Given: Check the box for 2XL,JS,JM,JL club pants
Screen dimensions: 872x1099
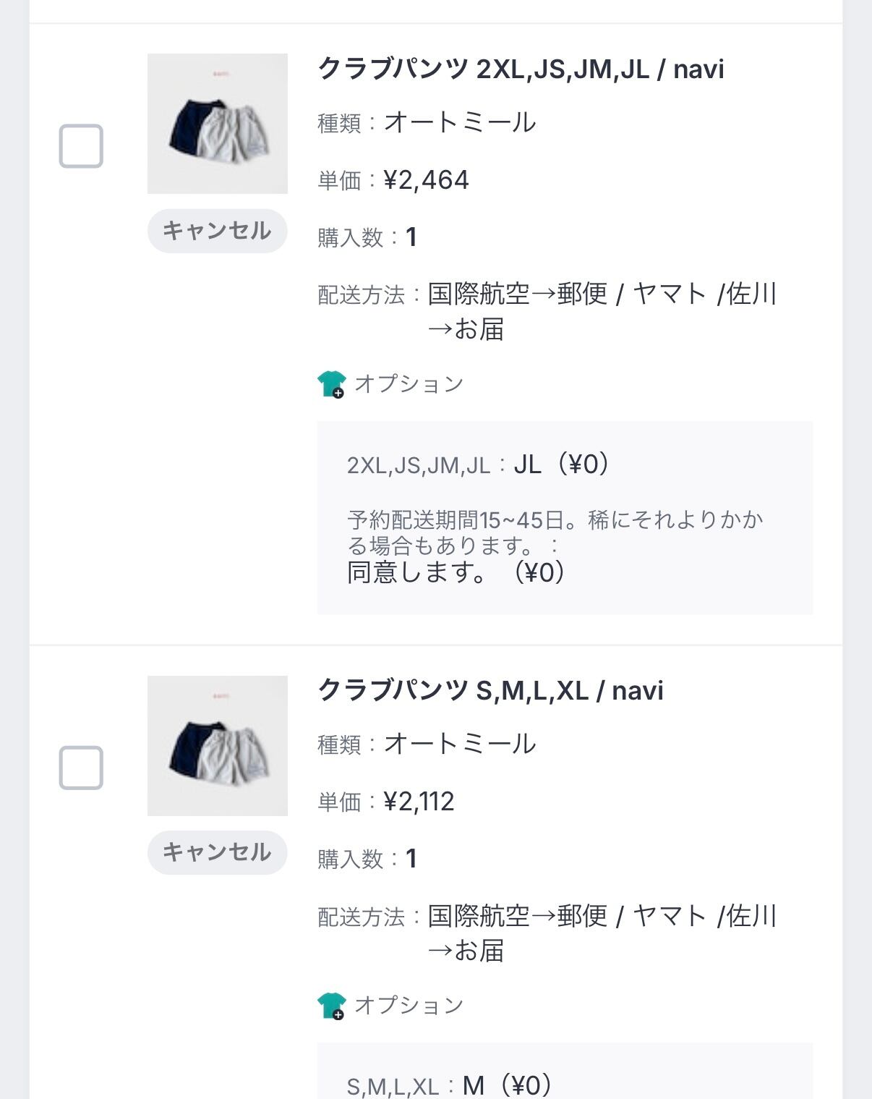Looking at the screenshot, I should click(81, 146).
